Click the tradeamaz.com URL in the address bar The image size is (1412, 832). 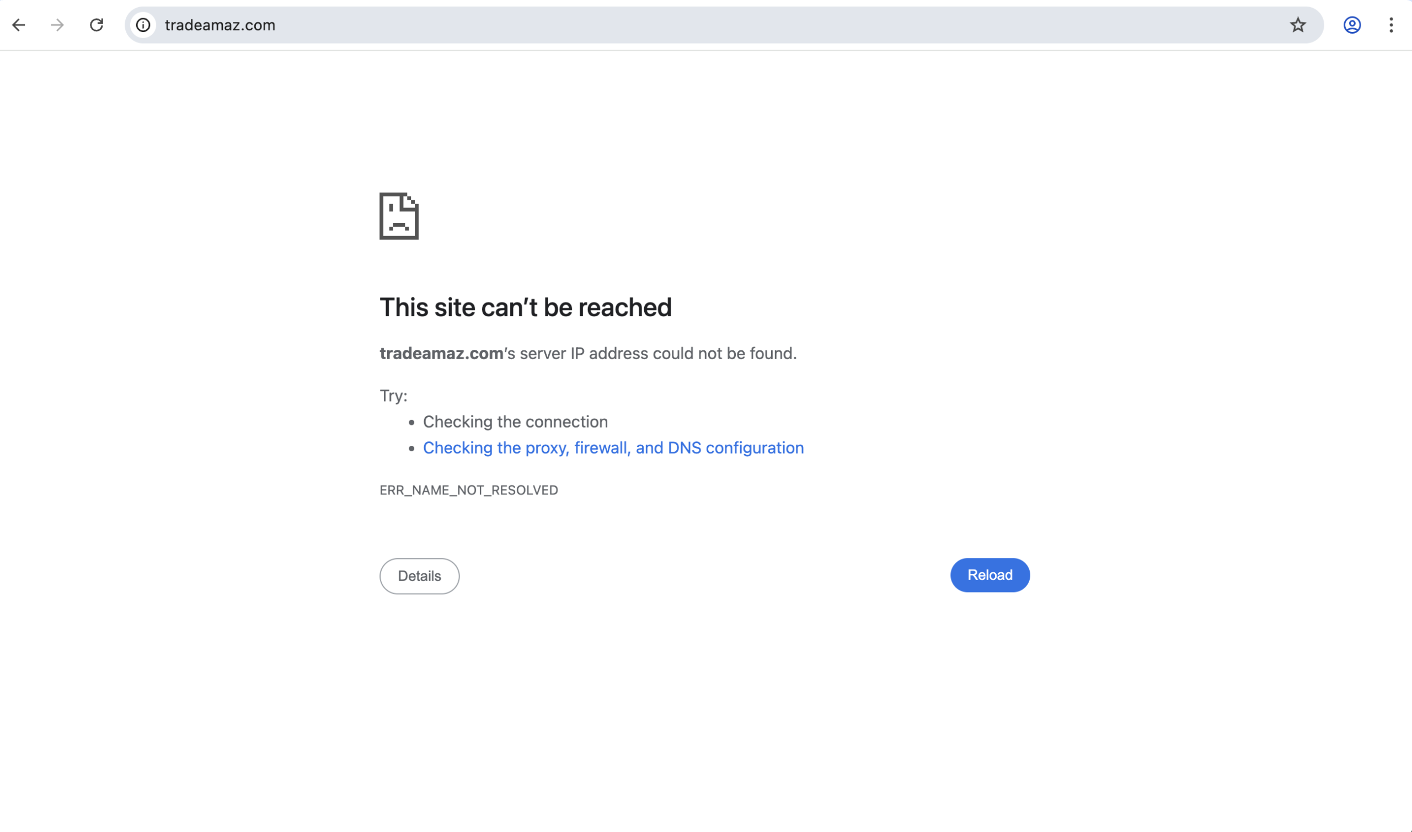point(220,25)
